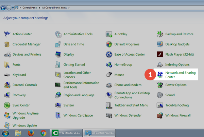Click RemoteApp and Desktop Connections link
The height and width of the screenshot is (137, 204).
coord(132,95)
